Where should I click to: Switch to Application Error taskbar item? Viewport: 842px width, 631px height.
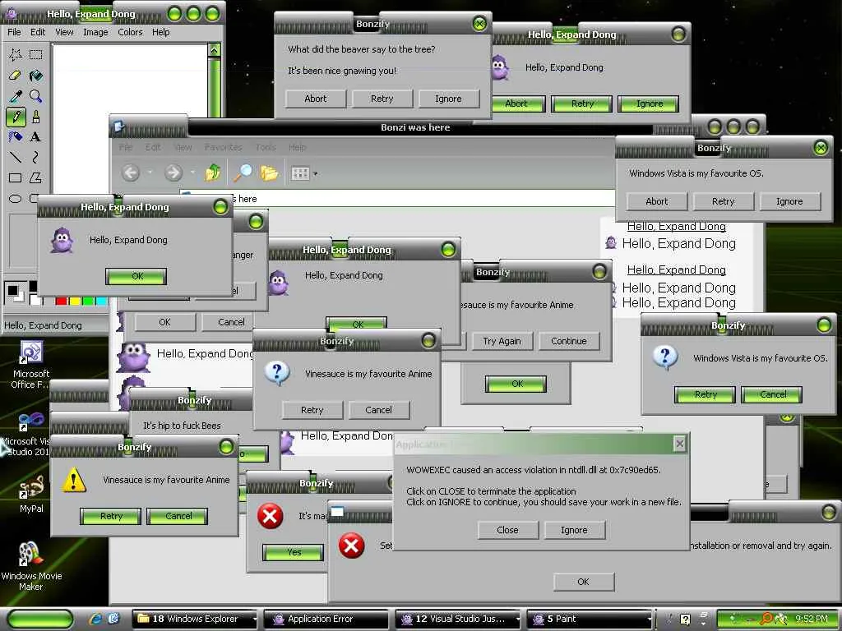[326, 619]
